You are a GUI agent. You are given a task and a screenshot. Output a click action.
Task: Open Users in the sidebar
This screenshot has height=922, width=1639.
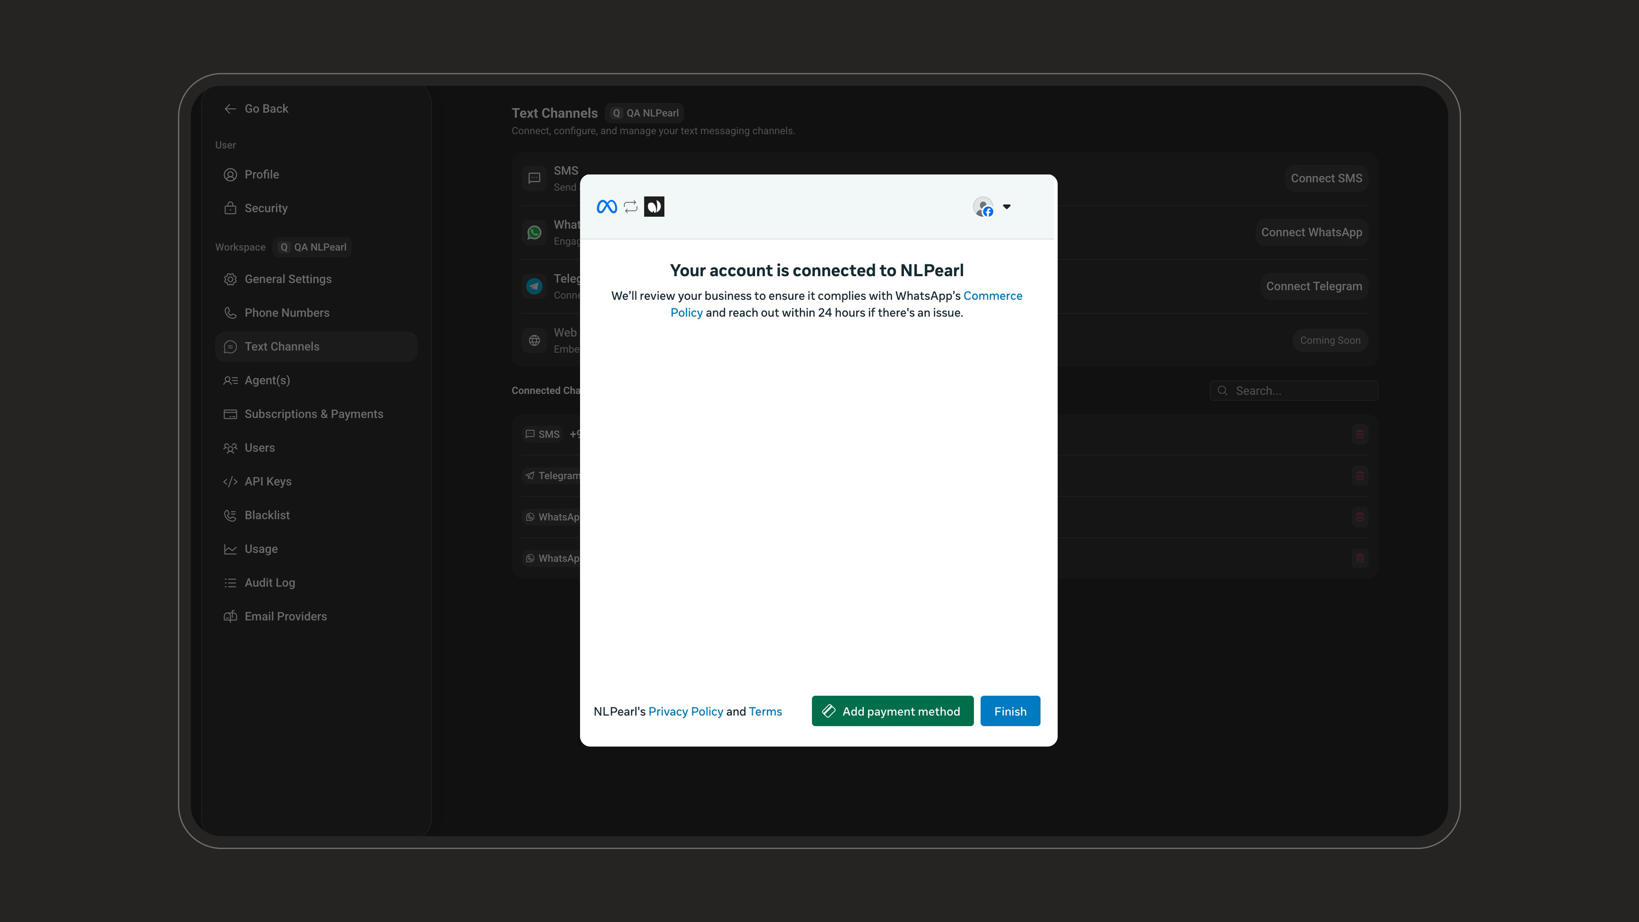(316, 447)
